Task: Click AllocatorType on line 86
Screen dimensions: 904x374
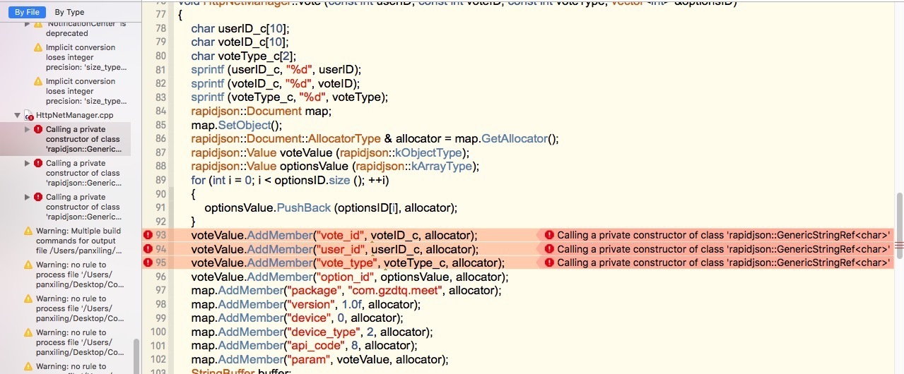Action: pyautogui.click(x=345, y=139)
